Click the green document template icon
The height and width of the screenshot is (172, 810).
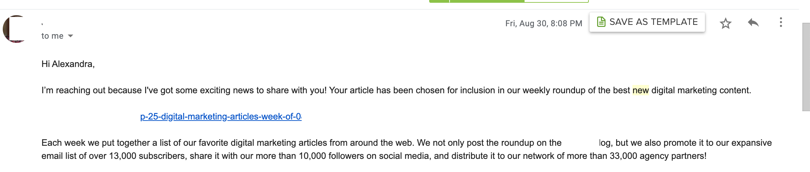click(601, 22)
